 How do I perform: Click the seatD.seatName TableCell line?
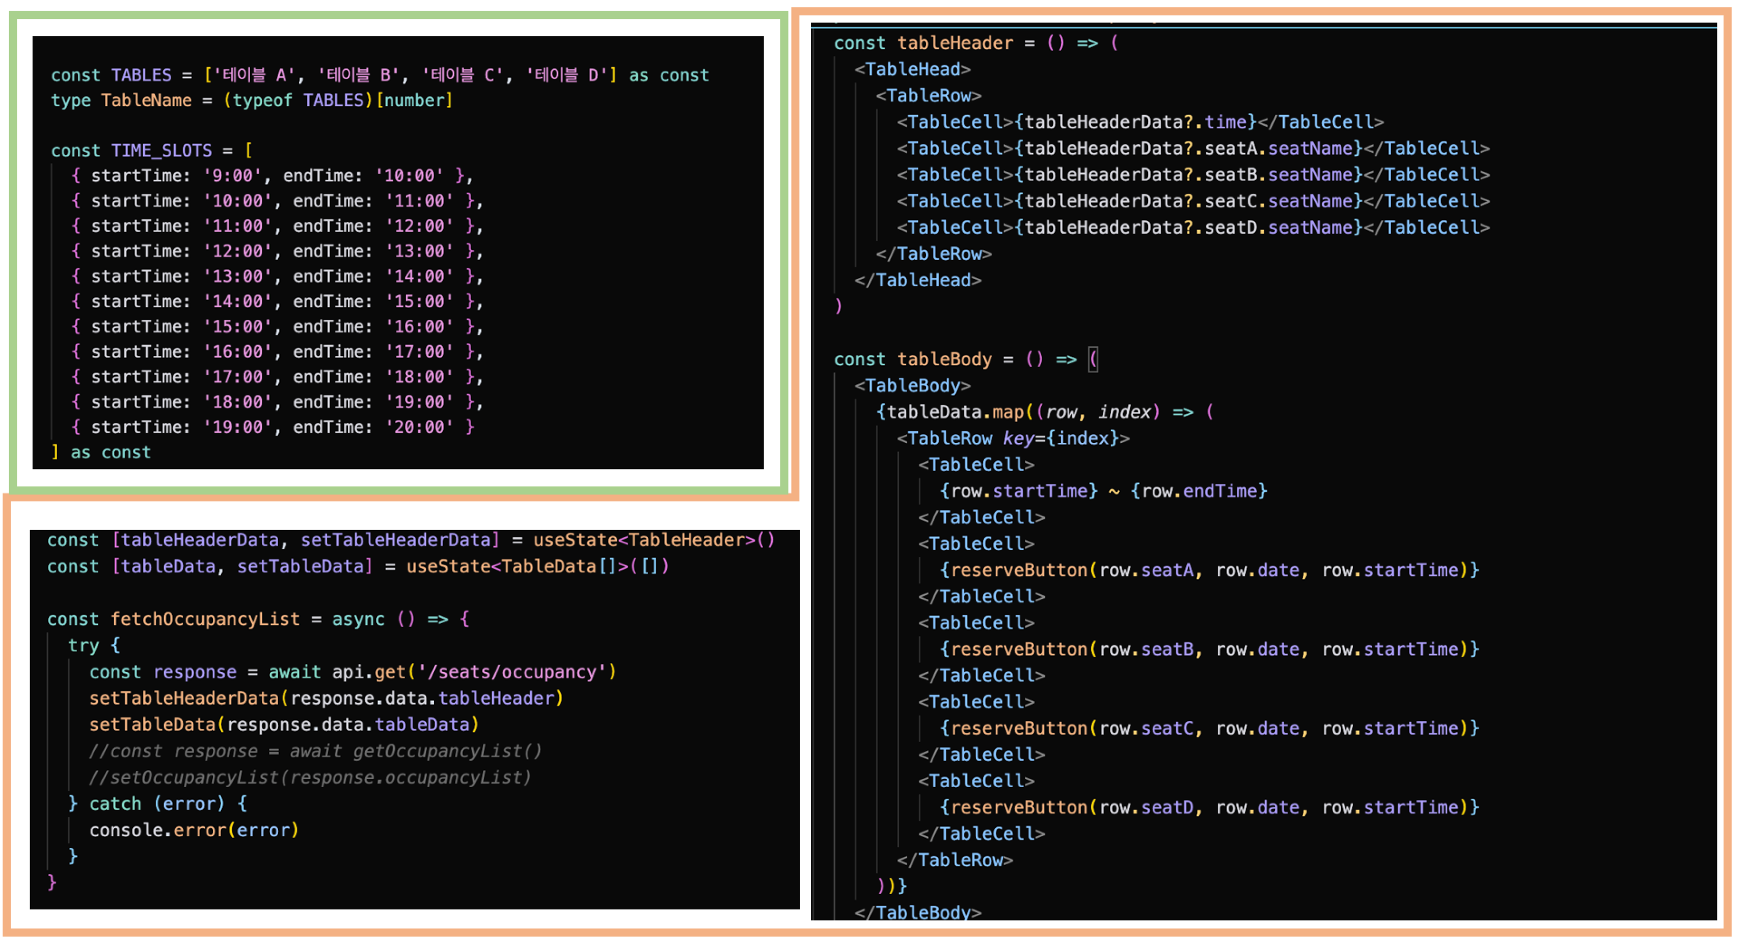click(x=1193, y=227)
